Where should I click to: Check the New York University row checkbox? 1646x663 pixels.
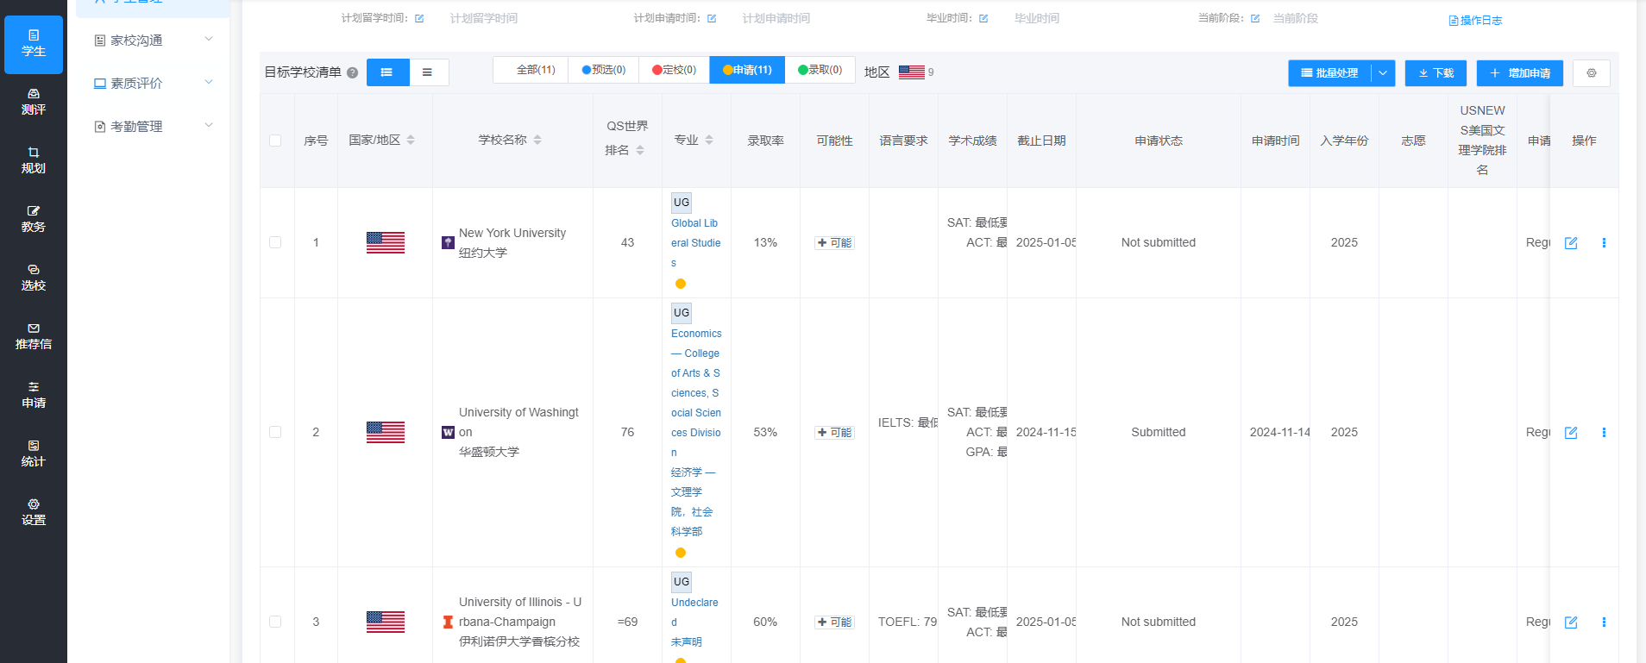[275, 242]
